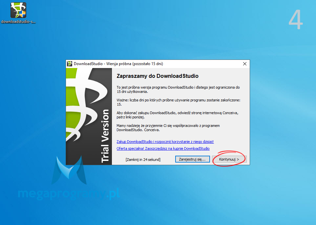316x225 pixels.
Task: Open registration with Zarejestruj się... button
Action: coord(193,159)
